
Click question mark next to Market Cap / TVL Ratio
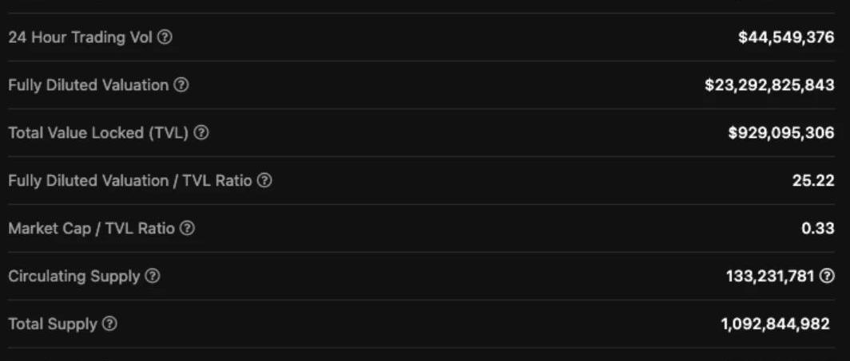click(187, 229)
